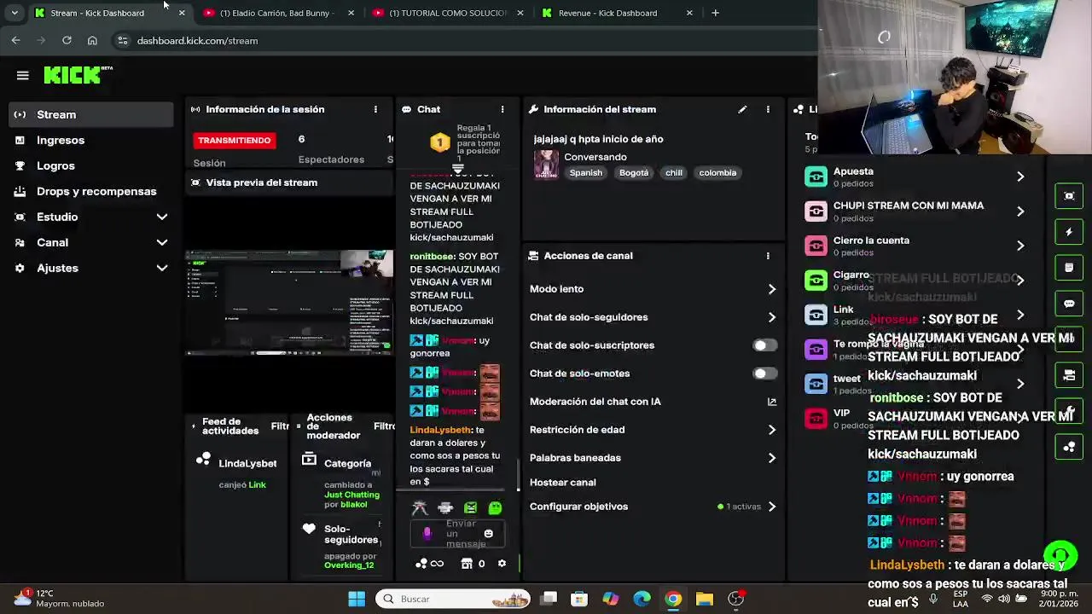
Task: Click the chat bubble button in right rail
Action: click(1069, 304)
